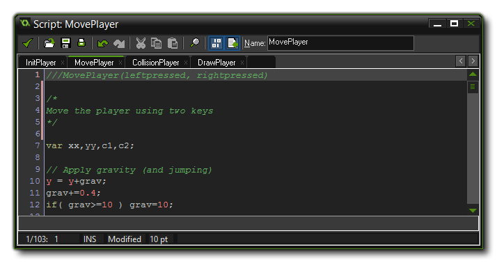Image resolution: width=497 pixels, height=263 pixels.
Task: Maximize the Script: MovePlayer window
Action: [x=455, y=24]
